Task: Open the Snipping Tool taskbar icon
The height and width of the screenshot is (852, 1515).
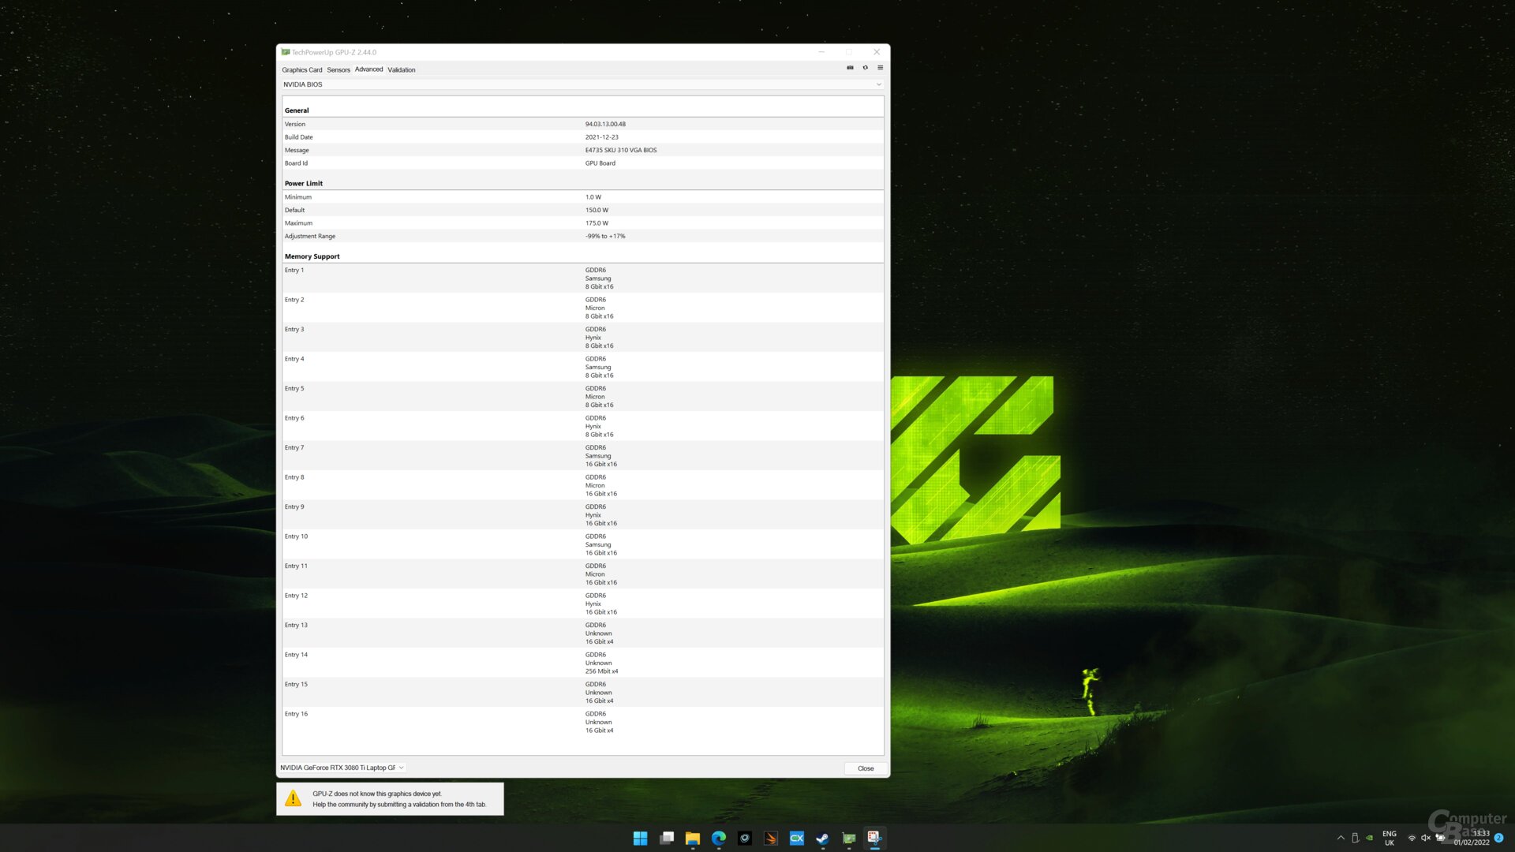Action: pyautogui.click(x=874, y=838)
